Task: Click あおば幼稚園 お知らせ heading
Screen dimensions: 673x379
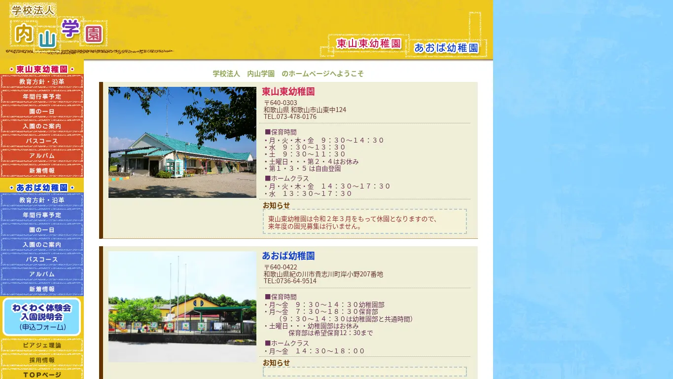Action: [x=276, y=363]
